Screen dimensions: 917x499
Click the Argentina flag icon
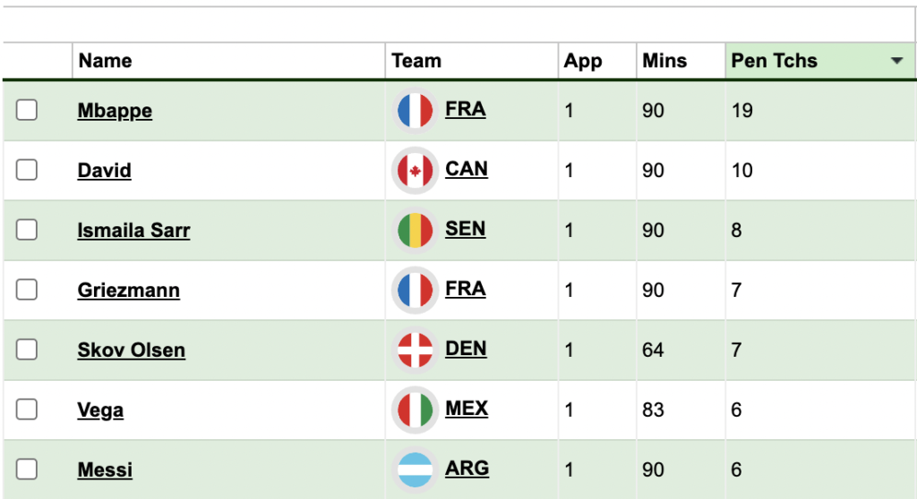[415, 469]
